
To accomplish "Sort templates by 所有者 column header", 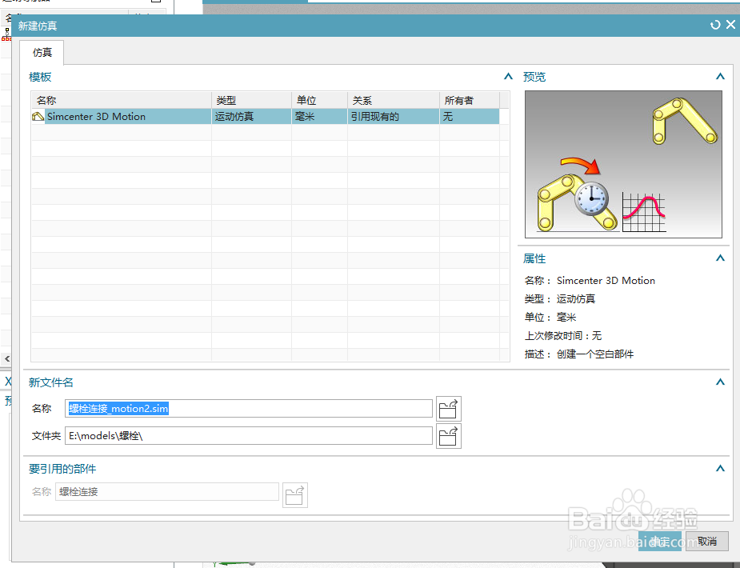I will (469, 100).
